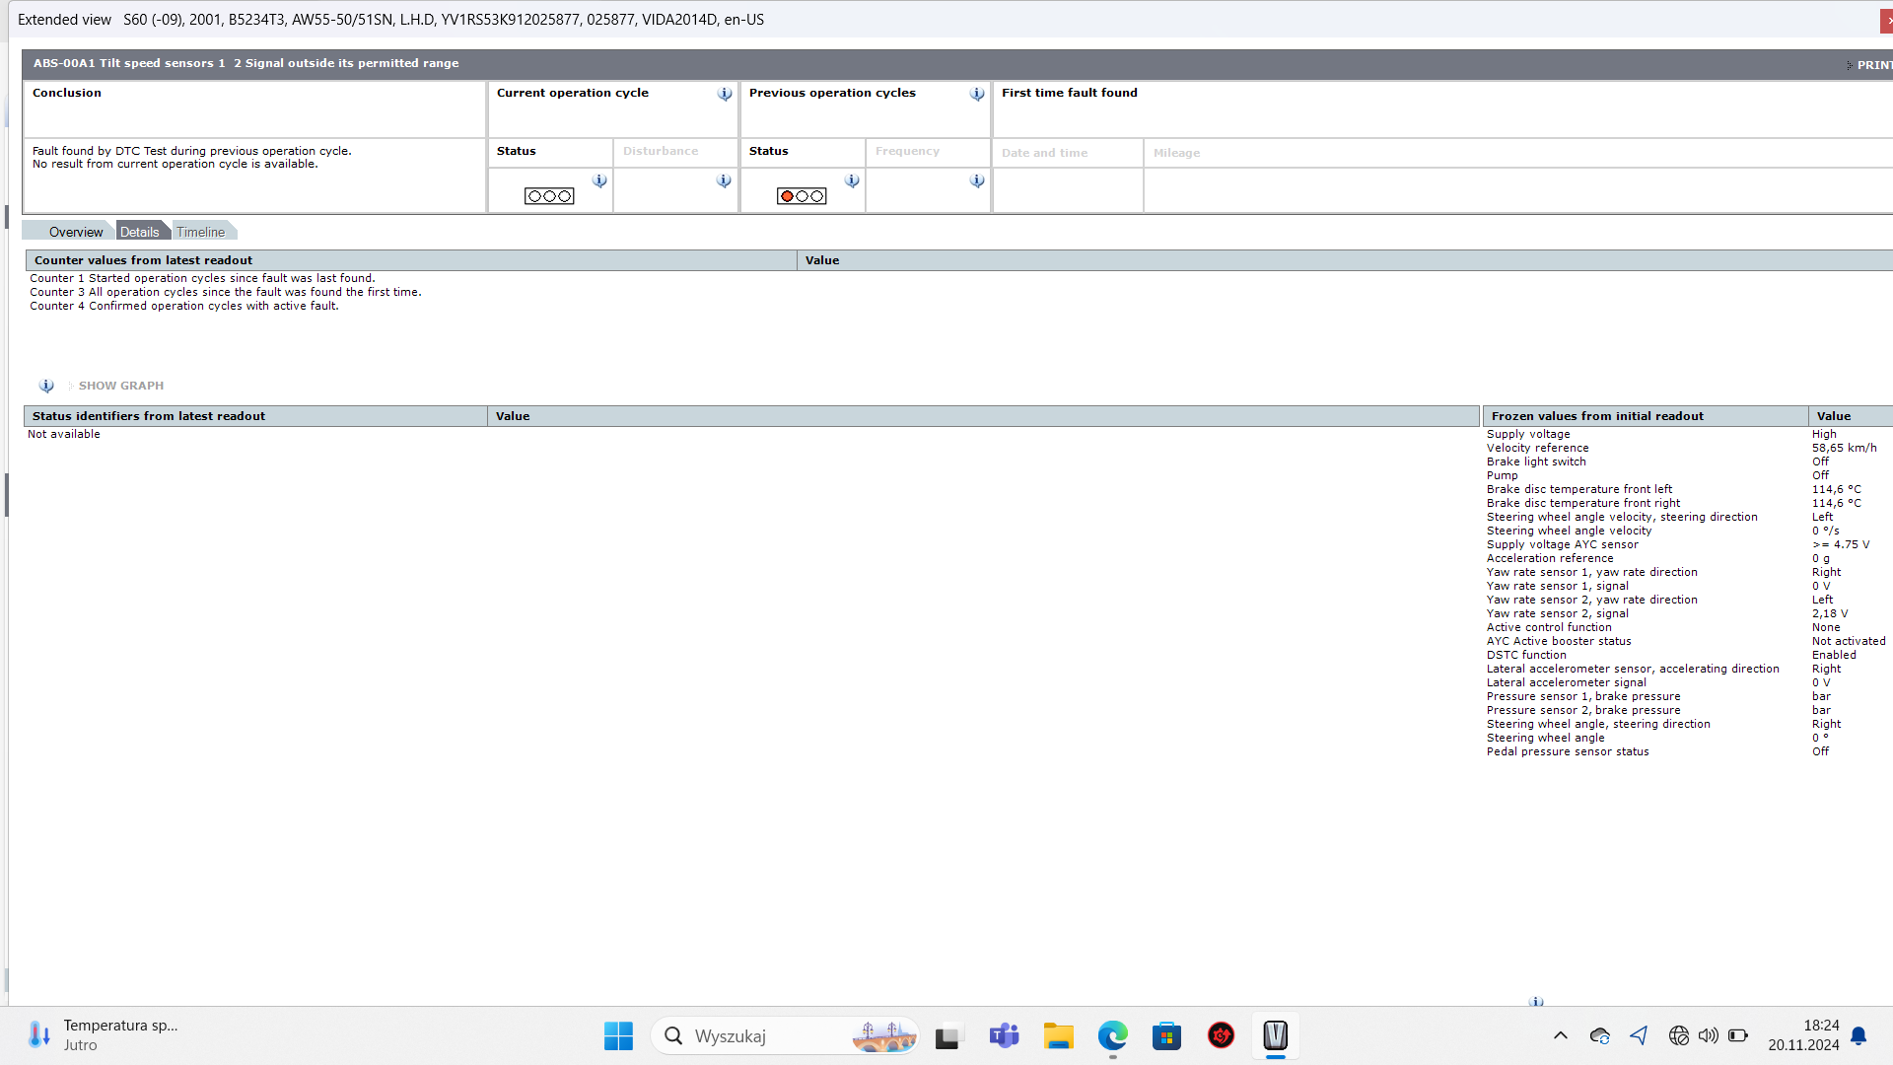The width and height of the screenshot is (1893, 1065).
Task: Open VIDA app icon in taskbar
Action: click(x=1275, y=1035)
